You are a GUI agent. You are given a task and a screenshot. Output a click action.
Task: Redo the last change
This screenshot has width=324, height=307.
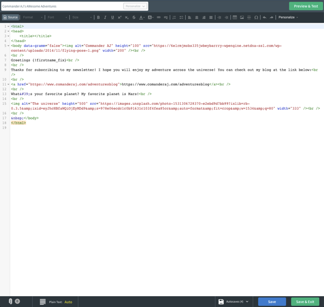click(x=272, y=17)
